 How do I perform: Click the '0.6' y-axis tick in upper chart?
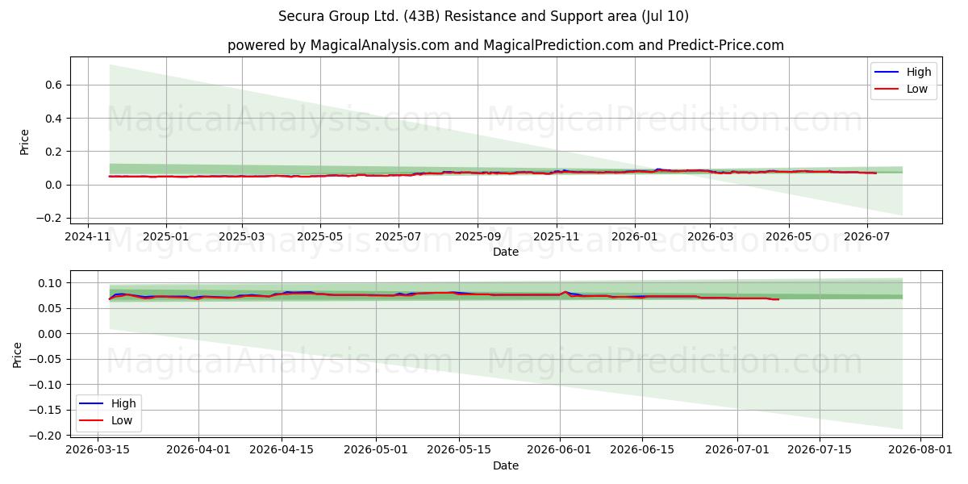(x=54, y=85)
